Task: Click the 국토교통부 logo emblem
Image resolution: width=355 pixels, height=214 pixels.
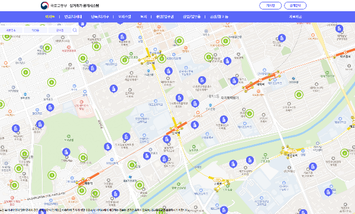Action: 44,5
